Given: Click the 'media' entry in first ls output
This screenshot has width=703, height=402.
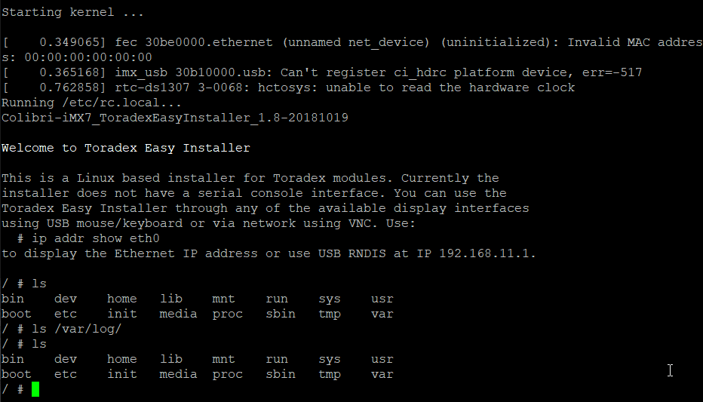Looking at the screenshot, I should (178, 314).
